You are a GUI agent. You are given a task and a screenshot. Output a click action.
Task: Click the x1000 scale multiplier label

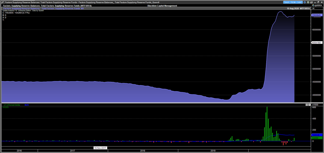click(315, 105)
